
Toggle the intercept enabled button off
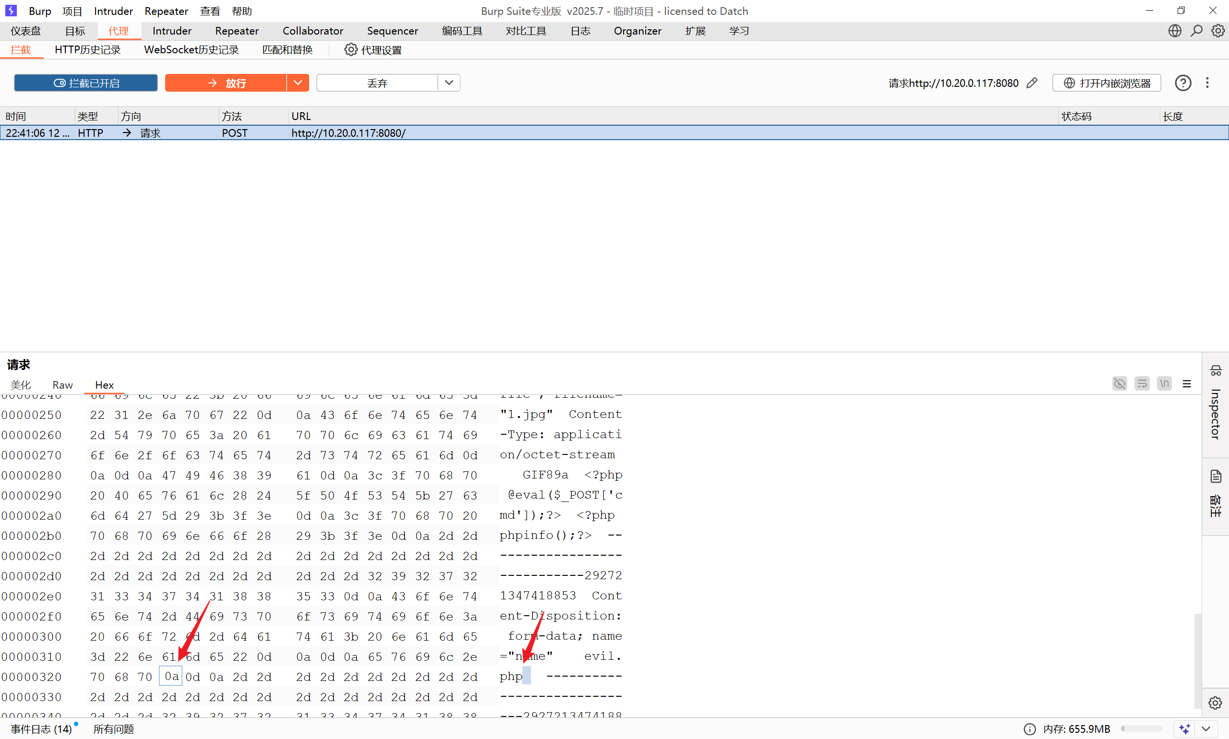85,83
